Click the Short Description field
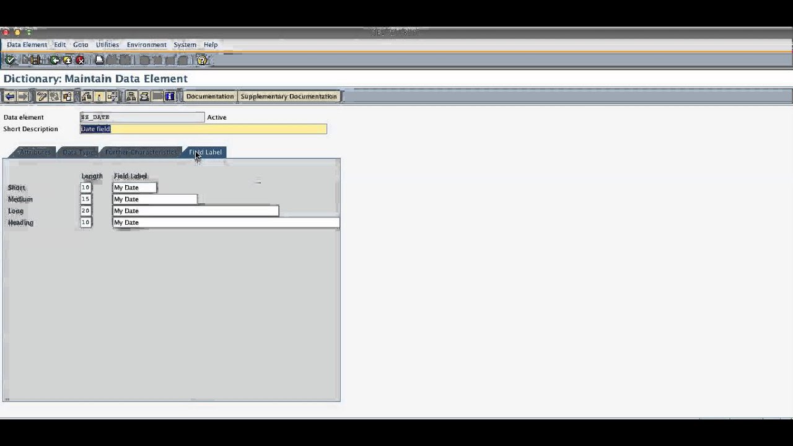This screenshot has width=793, height=446. (203, 129)
